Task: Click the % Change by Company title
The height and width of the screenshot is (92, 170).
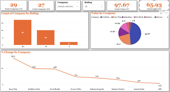Action: [16, 52]
